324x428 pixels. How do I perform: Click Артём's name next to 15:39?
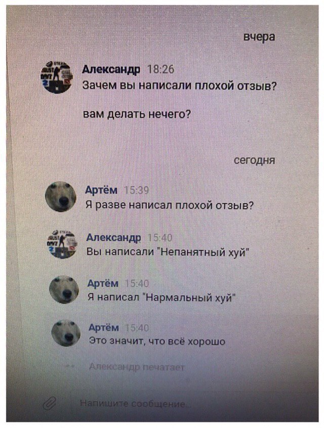tap(101, 190)
